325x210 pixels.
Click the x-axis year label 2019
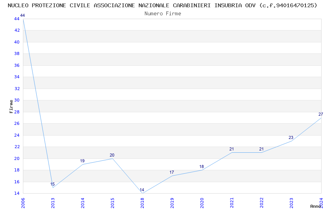click(x=172, y=203)
